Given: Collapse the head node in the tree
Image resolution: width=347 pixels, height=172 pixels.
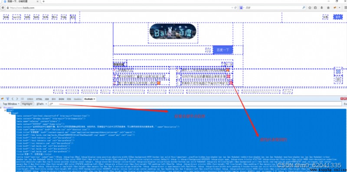Looking at the screenshot, I should point(10,113).
